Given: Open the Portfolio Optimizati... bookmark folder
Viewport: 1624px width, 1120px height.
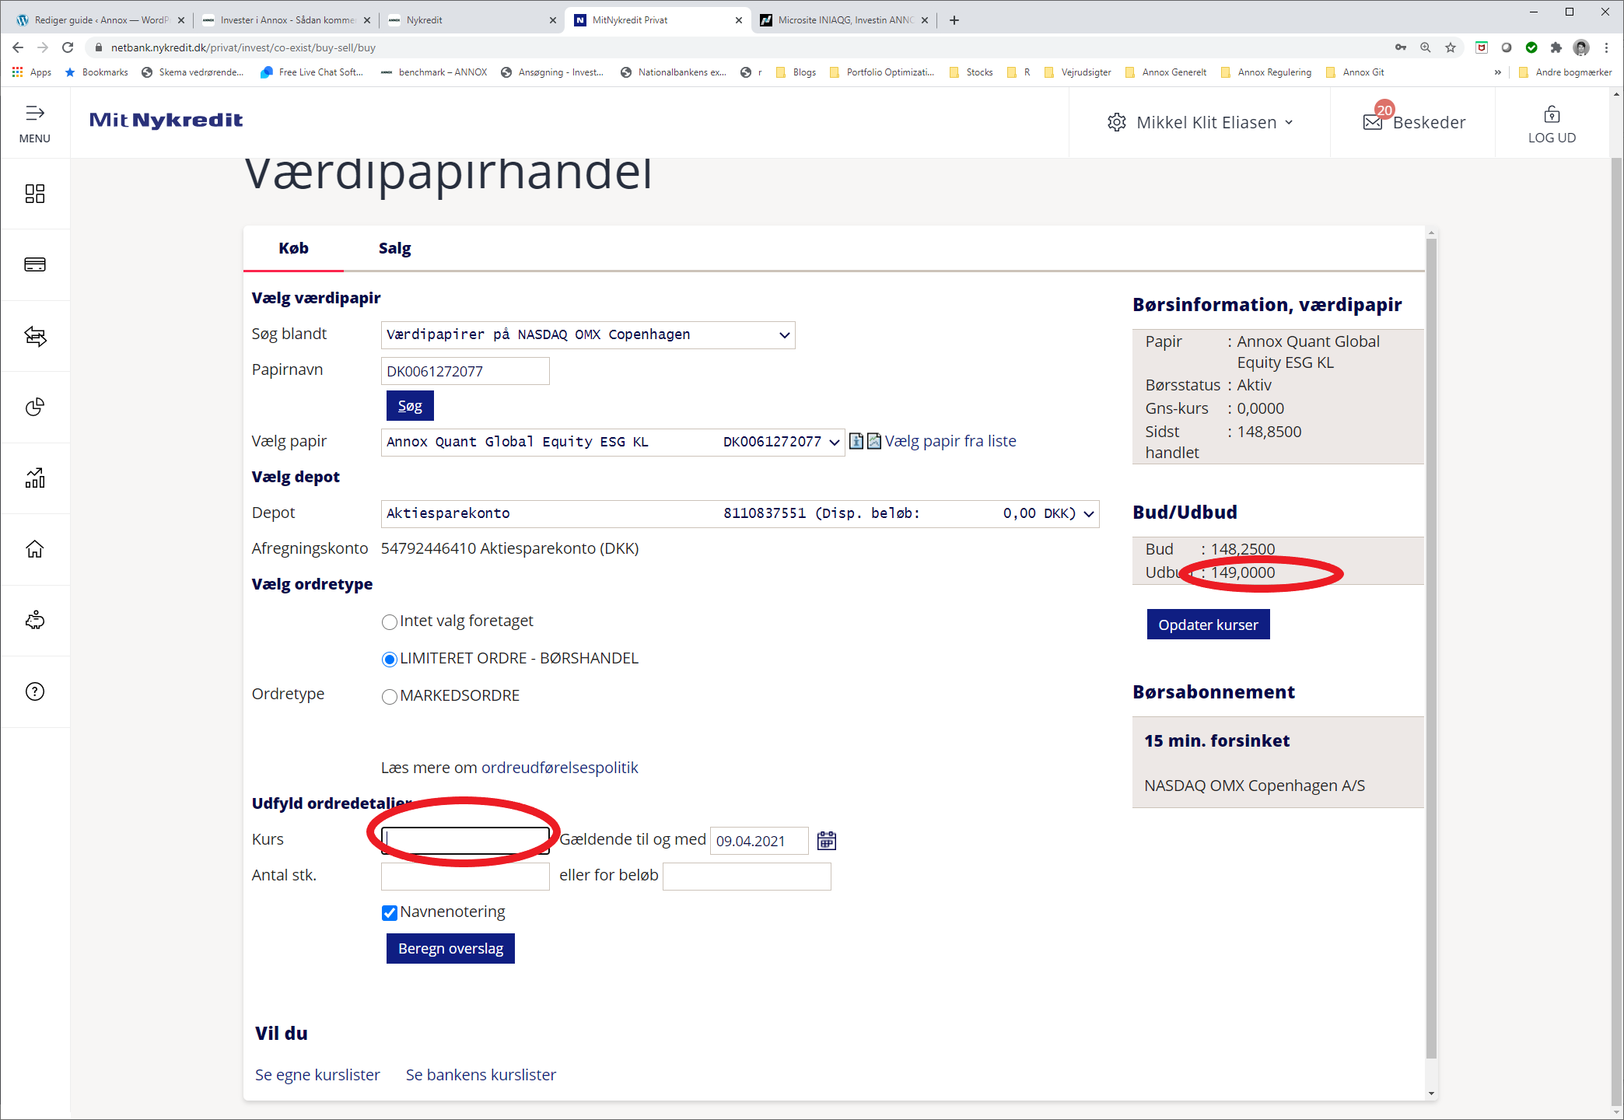Looking at the screenshot, I should tap(882, 72).
